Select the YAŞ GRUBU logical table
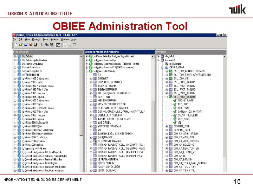The height and width of the screenshot is (190, 253). point(105,123)
